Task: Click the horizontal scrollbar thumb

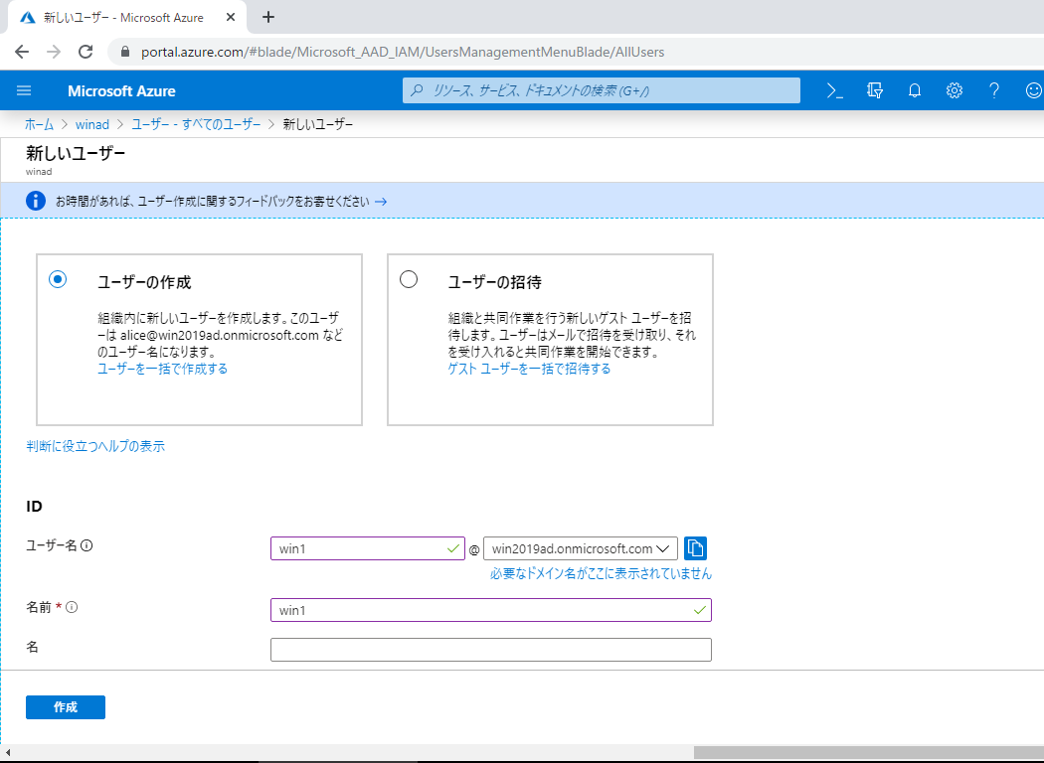Action: [x=868, y=752]
